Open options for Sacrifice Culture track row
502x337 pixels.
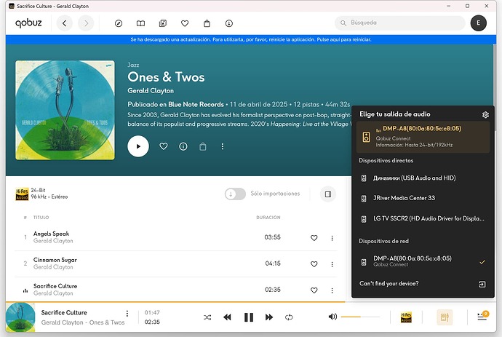point(332,290)
